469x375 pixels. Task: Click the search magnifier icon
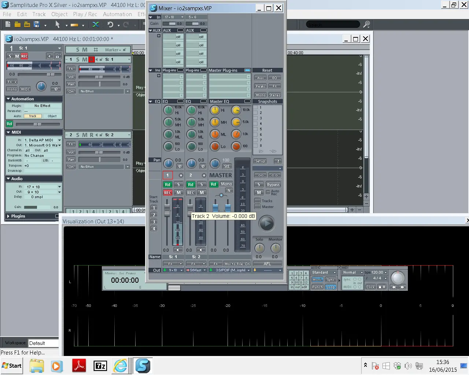tap(366, 25)
